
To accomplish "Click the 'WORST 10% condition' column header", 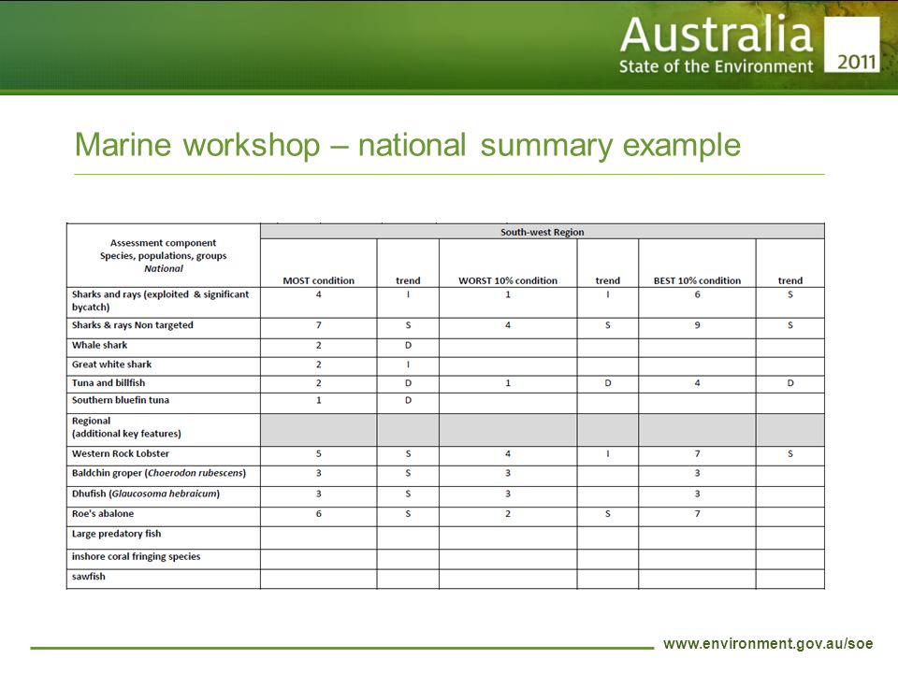I will click(x=507, y=280).
